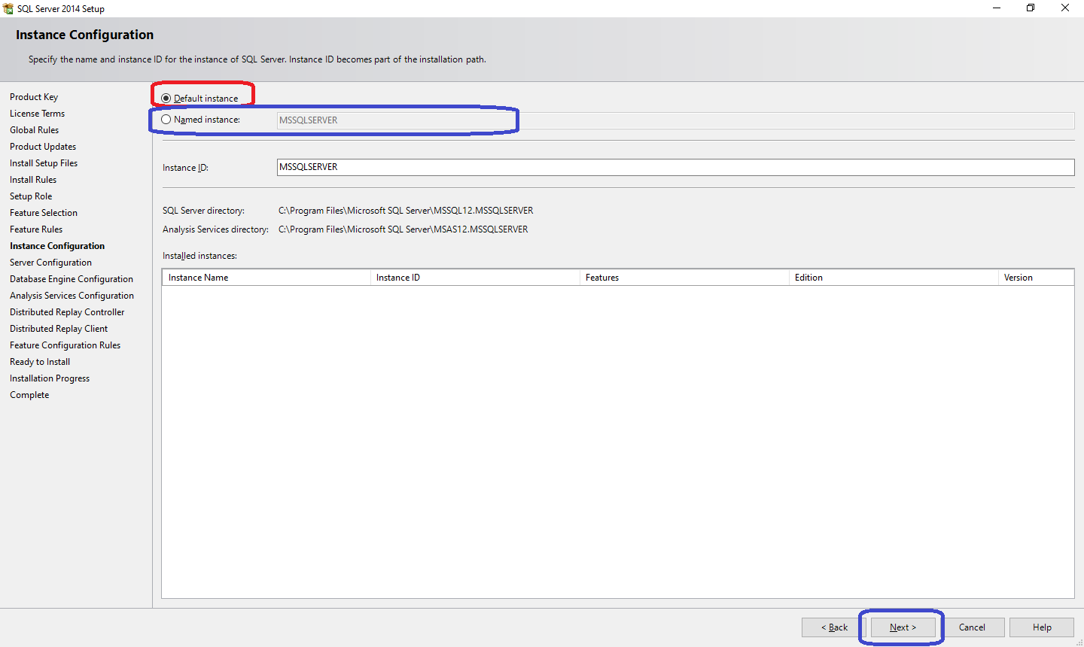Go to Install Setup Files step
1084x647 pixels.
click(x=44, y=163)
